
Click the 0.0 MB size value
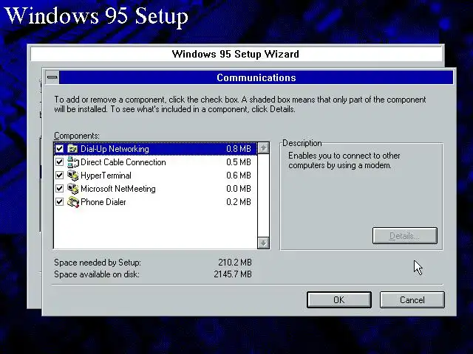[239, 189]
